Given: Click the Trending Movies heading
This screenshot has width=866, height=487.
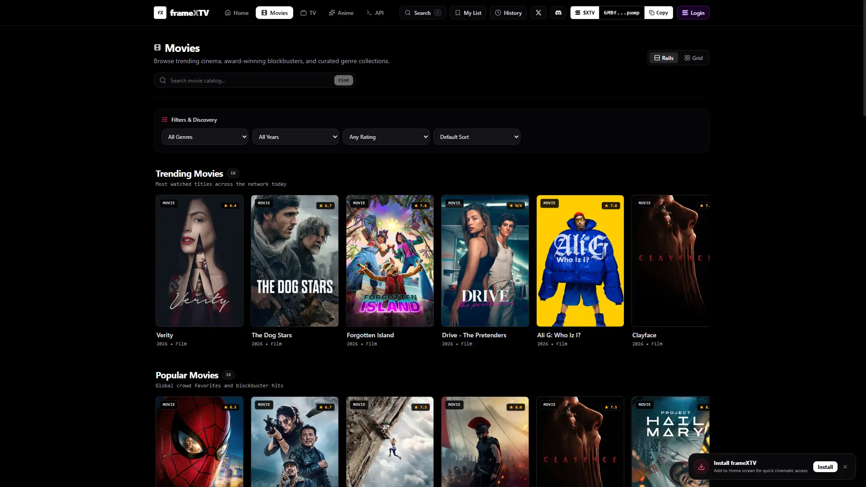Looking at the screenshot, I should 189,174.
